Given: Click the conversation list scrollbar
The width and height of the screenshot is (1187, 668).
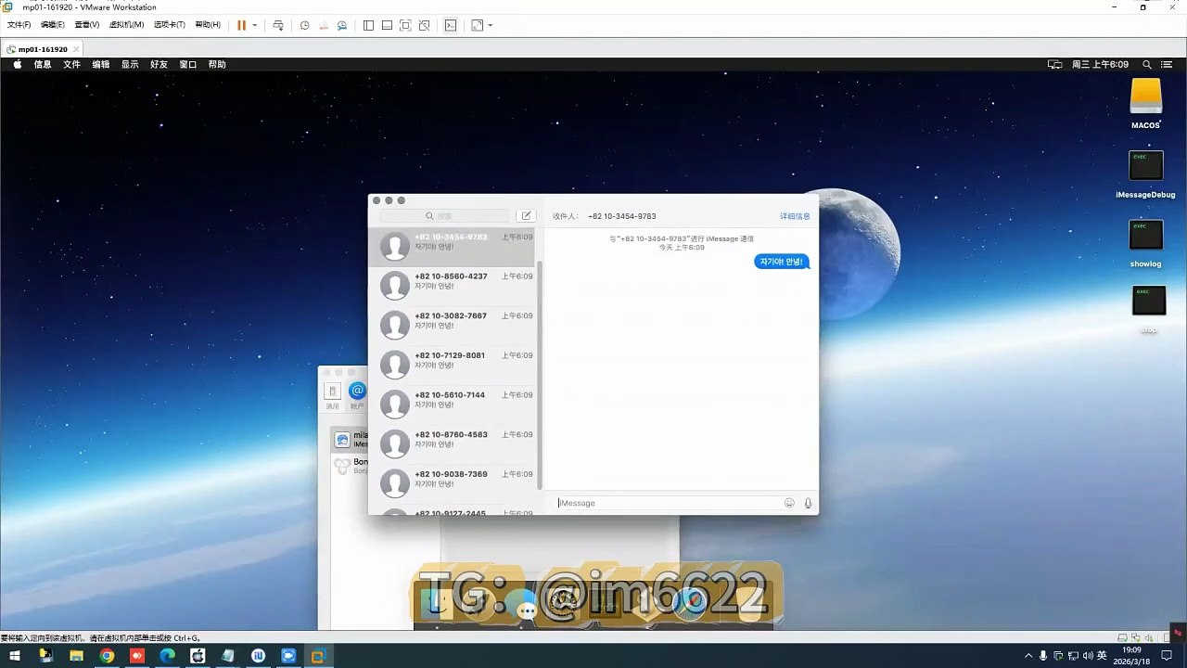Looking at the screenshot, I should [x=540, y=376].
